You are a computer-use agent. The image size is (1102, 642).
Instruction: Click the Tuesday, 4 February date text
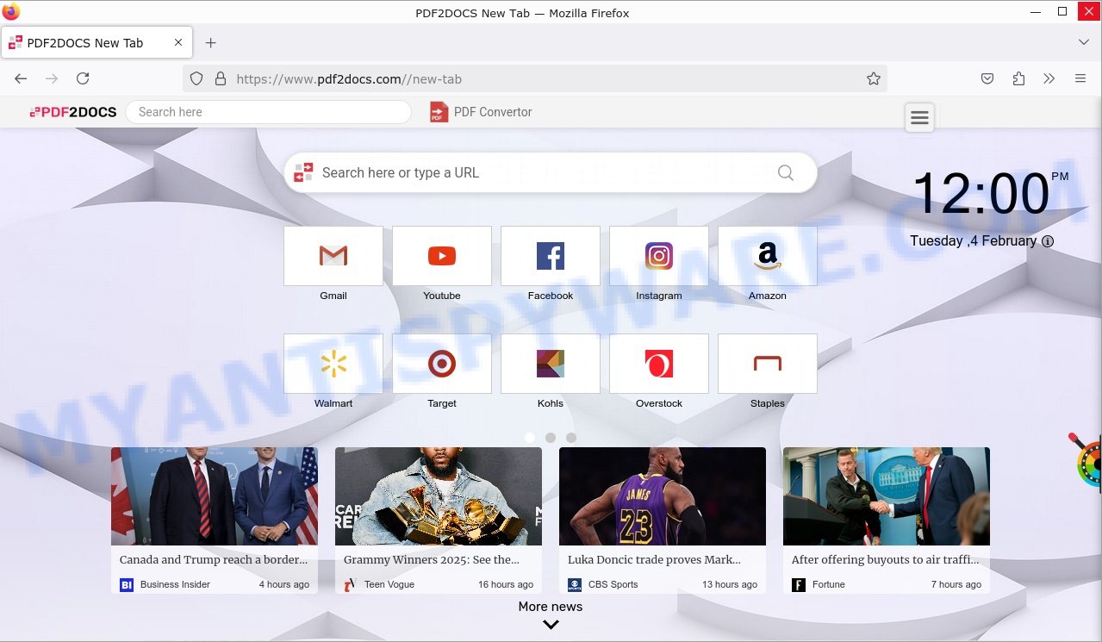974,241
